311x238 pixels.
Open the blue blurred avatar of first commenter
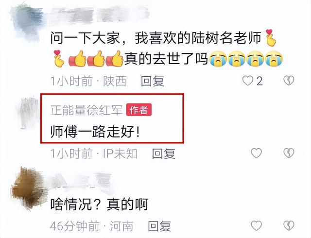point(28,22)
